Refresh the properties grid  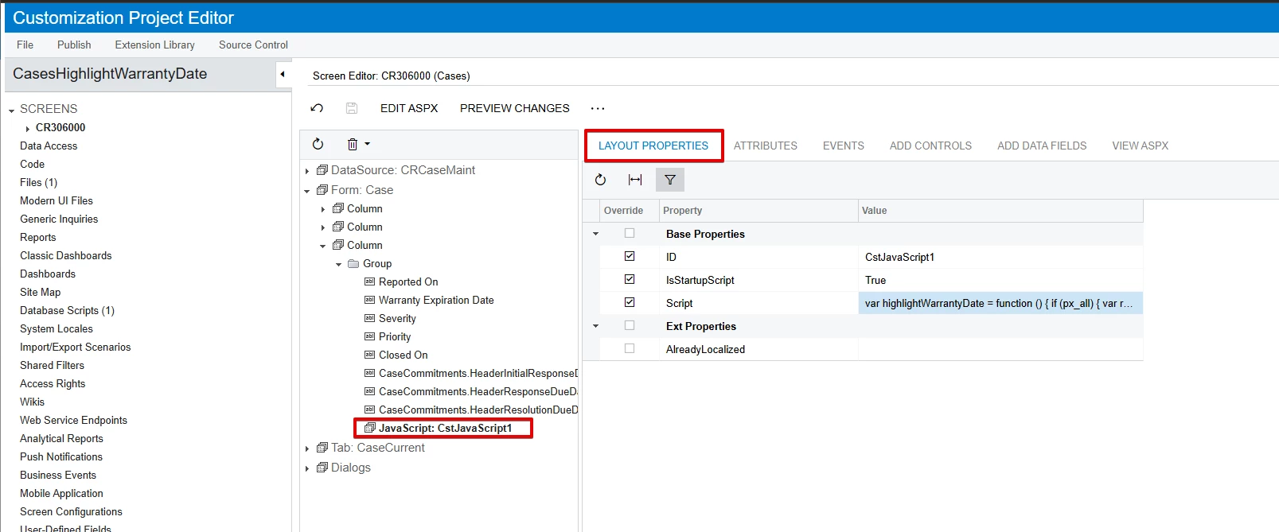pyautogui.click(x=600, y=180)
